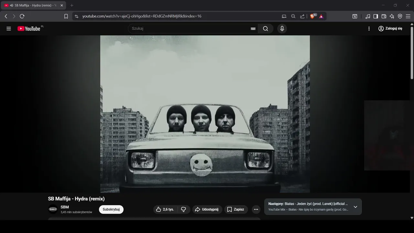The height and width of the screenshot is (233, 414).
Task: Click the zoom magnifier icon in address bar
Action: point(293,16)
